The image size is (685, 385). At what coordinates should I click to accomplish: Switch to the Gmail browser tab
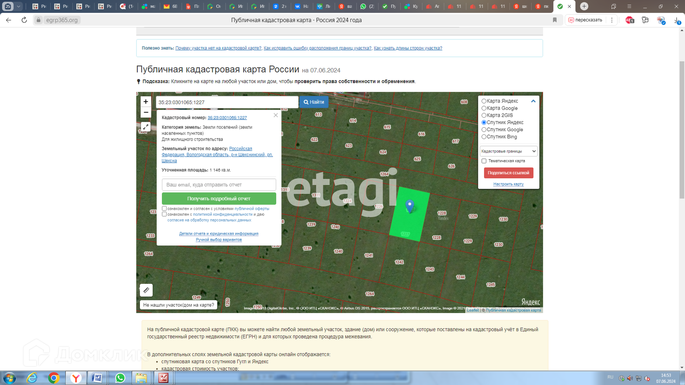[x=170, y=6]
